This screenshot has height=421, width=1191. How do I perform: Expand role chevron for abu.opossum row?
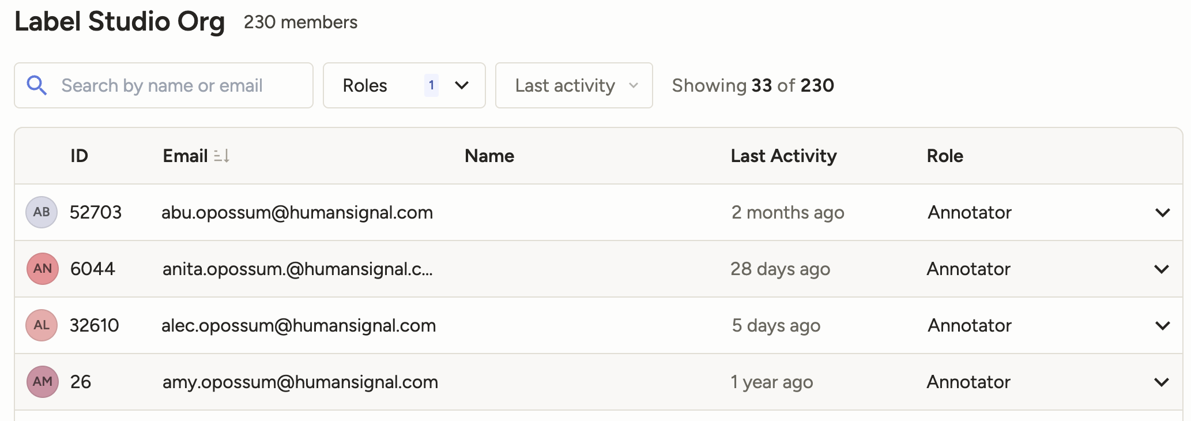click(1163, 212)
